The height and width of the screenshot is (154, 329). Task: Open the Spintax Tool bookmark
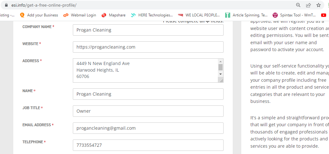tap(294, 15)
